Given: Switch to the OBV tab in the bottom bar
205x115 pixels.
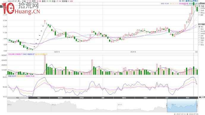Looking at the screenshot, I should coord(146,98).
